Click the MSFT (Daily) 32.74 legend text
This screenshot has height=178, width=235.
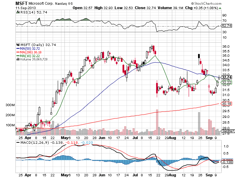[38, 45]
